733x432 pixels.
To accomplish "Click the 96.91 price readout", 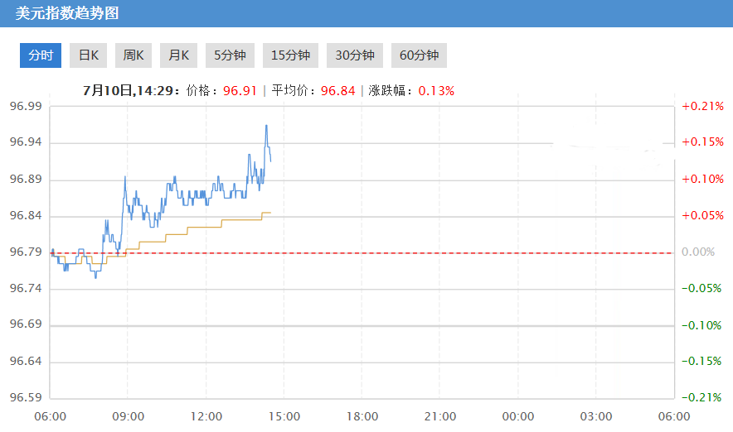I will pos(240,90).
